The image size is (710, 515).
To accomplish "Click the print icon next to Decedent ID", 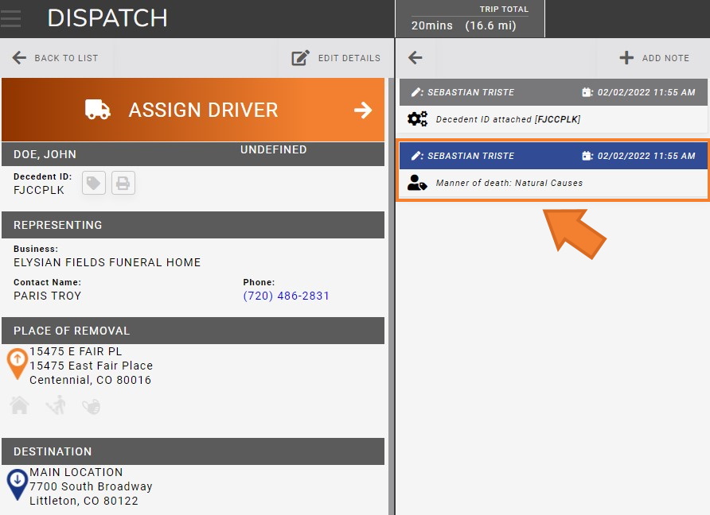I will (123, 183).
